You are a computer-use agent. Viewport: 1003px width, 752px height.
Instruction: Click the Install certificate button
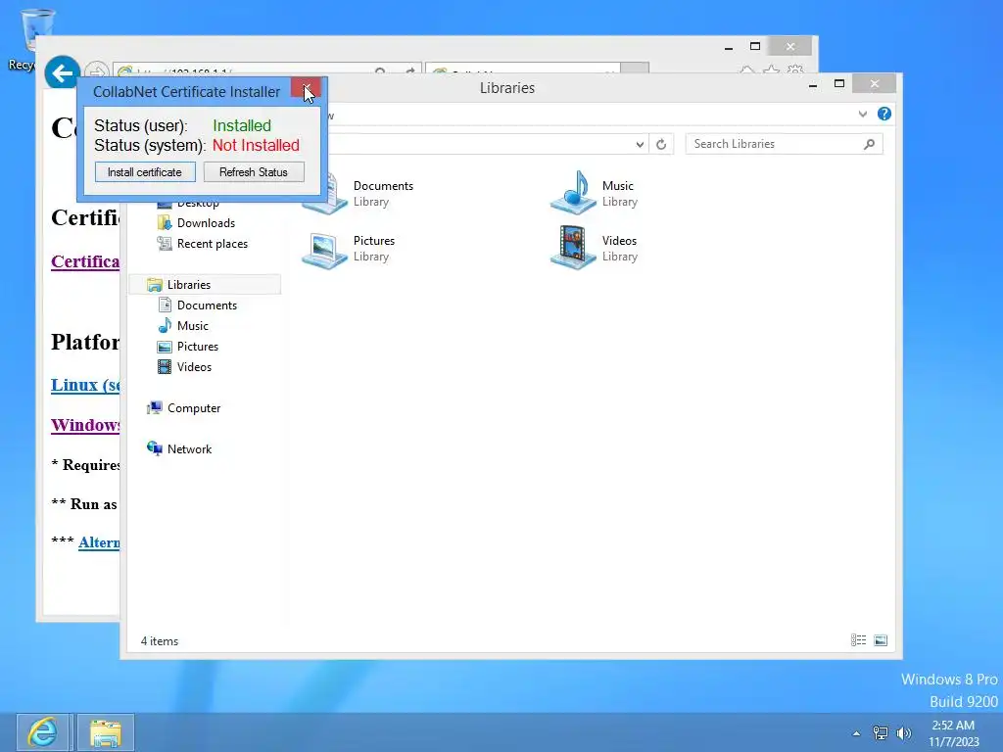click(x=145, y=172)
